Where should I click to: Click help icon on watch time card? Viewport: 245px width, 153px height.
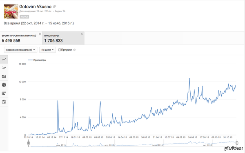(x=40, y=34)
